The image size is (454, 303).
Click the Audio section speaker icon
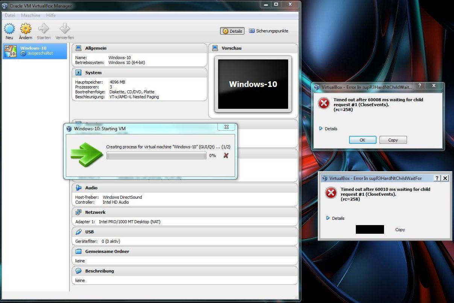pos(79,188)
